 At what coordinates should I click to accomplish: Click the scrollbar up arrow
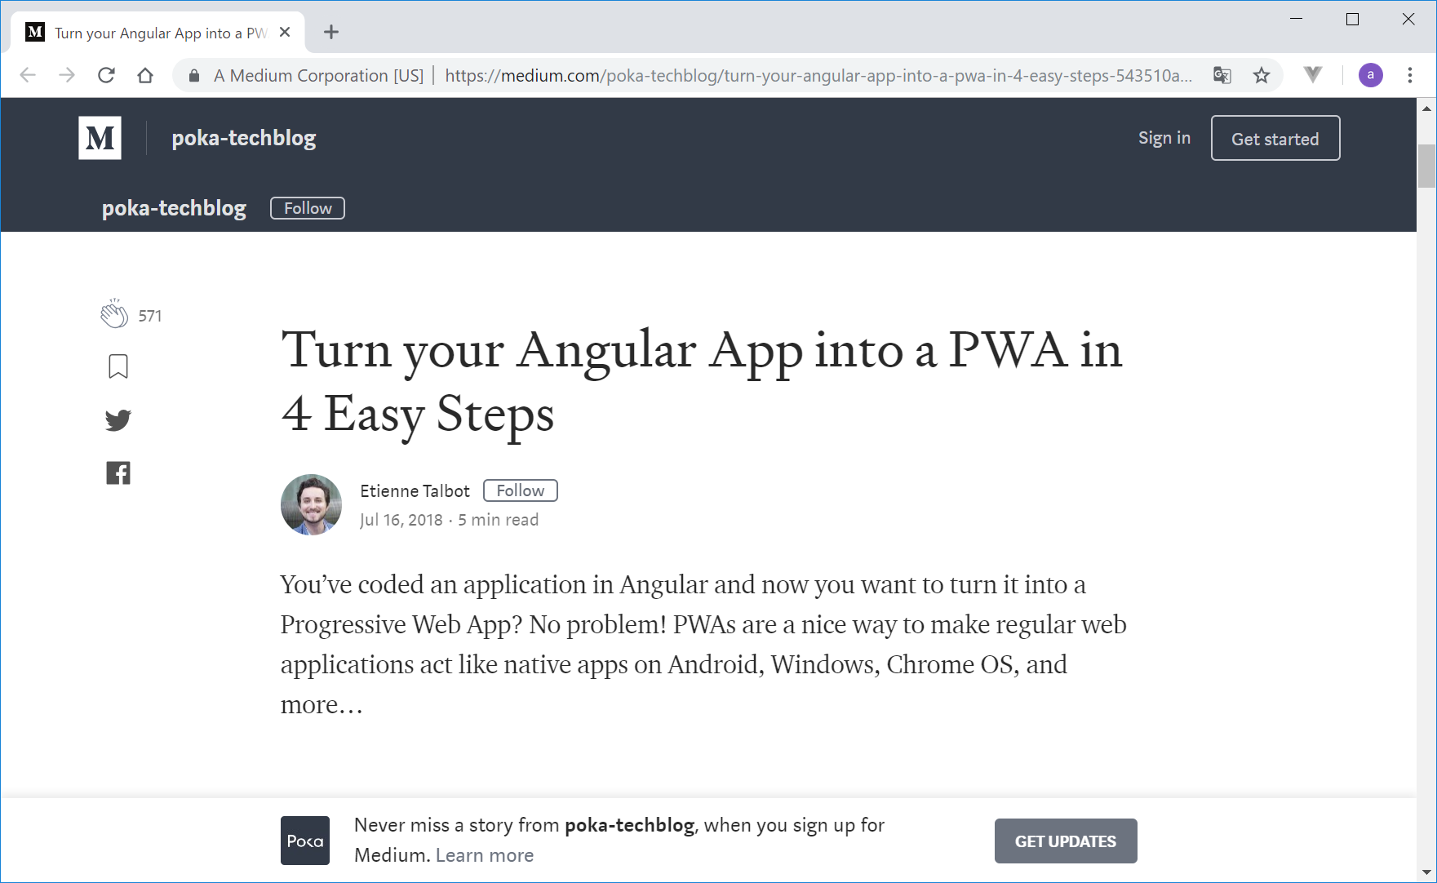tap(1426, 108)
